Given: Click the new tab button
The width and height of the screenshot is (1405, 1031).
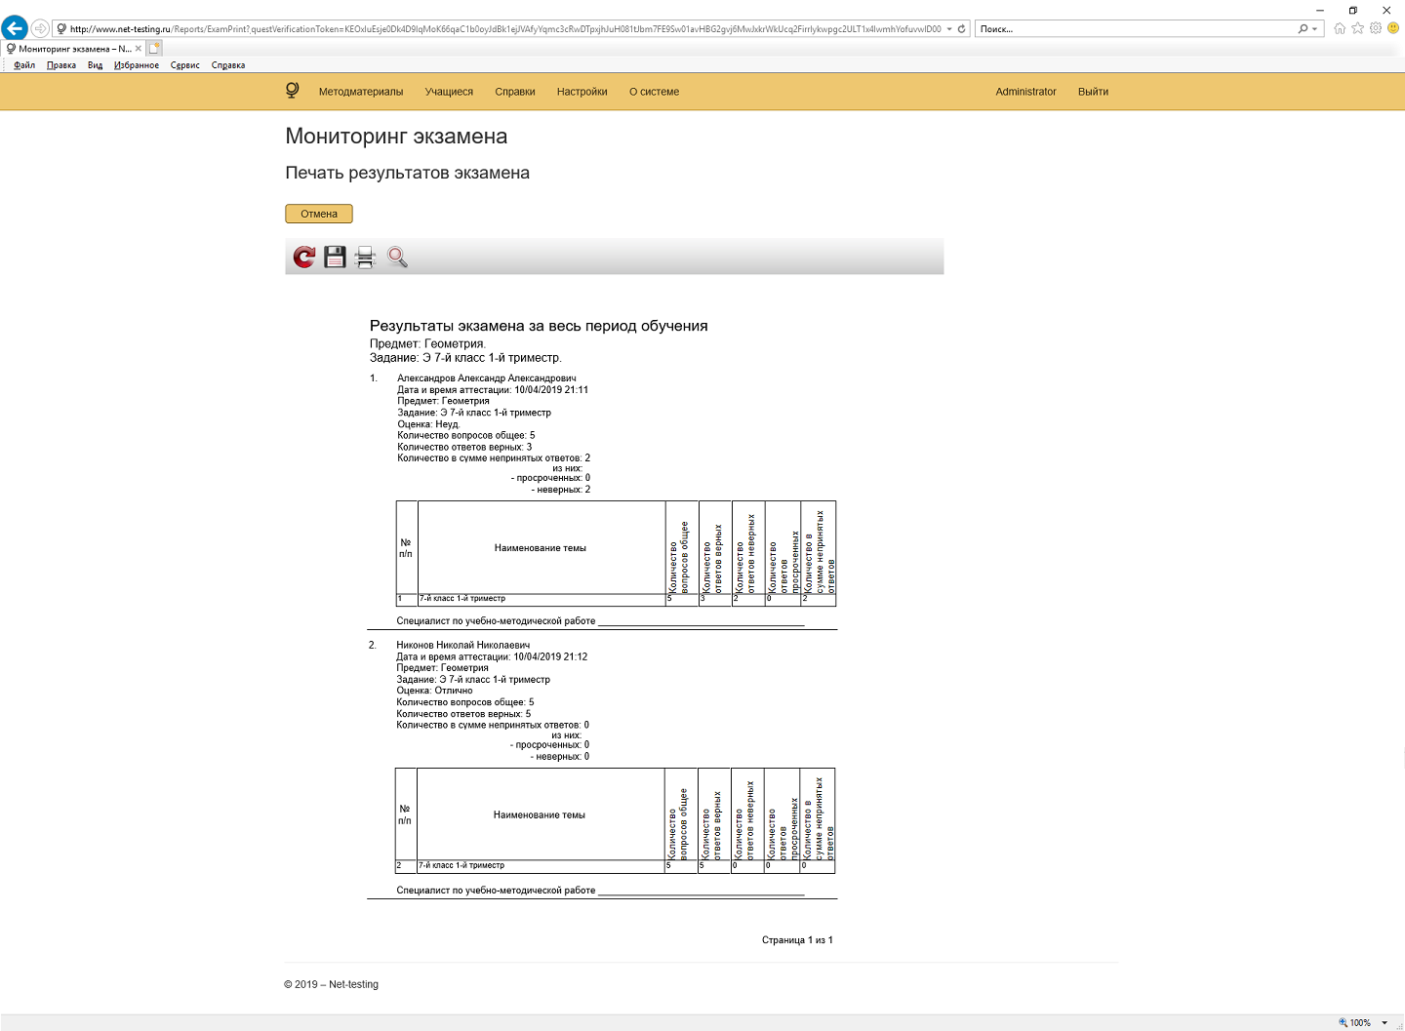Looking at the screenshot, I should point(154,48).
